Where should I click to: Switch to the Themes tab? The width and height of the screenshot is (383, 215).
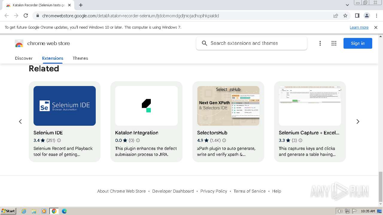(x=80, y=58)
